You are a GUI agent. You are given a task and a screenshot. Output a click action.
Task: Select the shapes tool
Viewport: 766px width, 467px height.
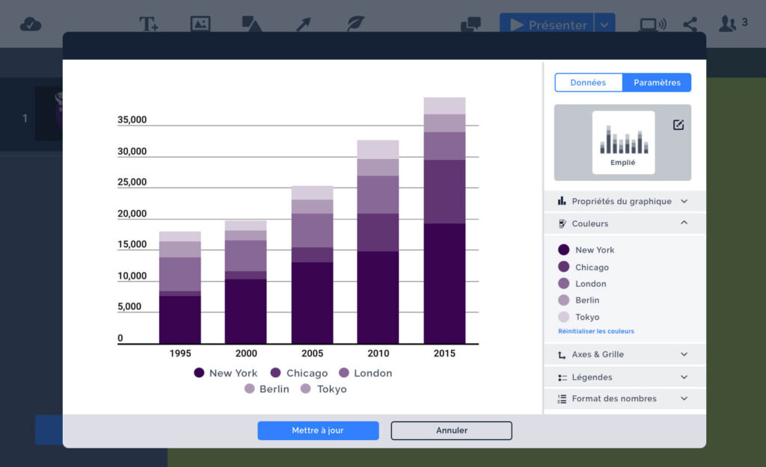[x=251, y=22]
